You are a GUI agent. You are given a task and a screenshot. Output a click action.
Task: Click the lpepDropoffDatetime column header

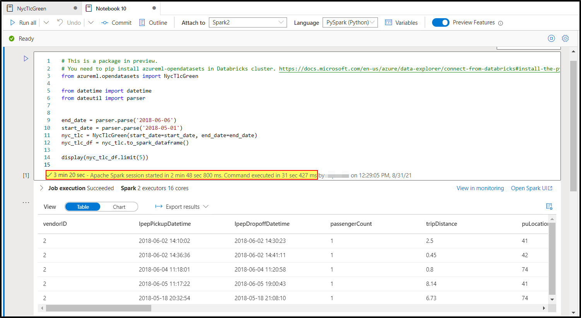click(262, 224)
